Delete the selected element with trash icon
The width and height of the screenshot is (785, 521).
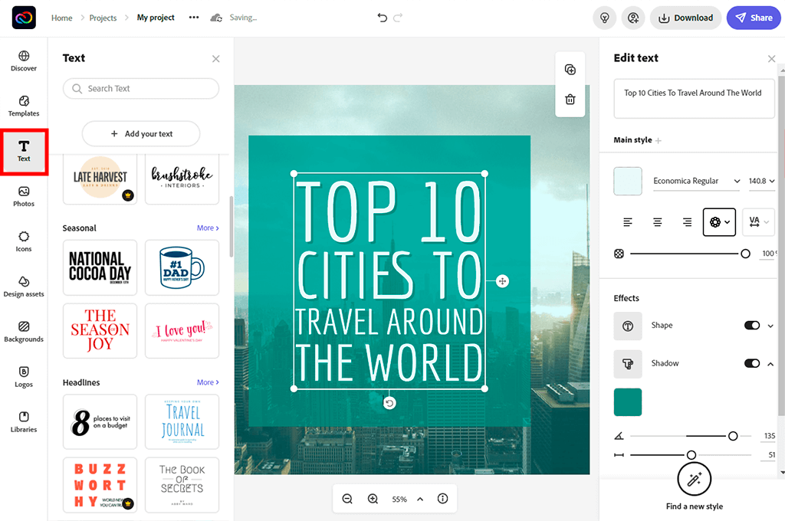pos(570,99)
